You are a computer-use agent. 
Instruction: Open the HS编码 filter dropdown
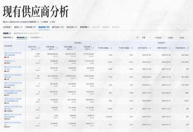(172, 38)
